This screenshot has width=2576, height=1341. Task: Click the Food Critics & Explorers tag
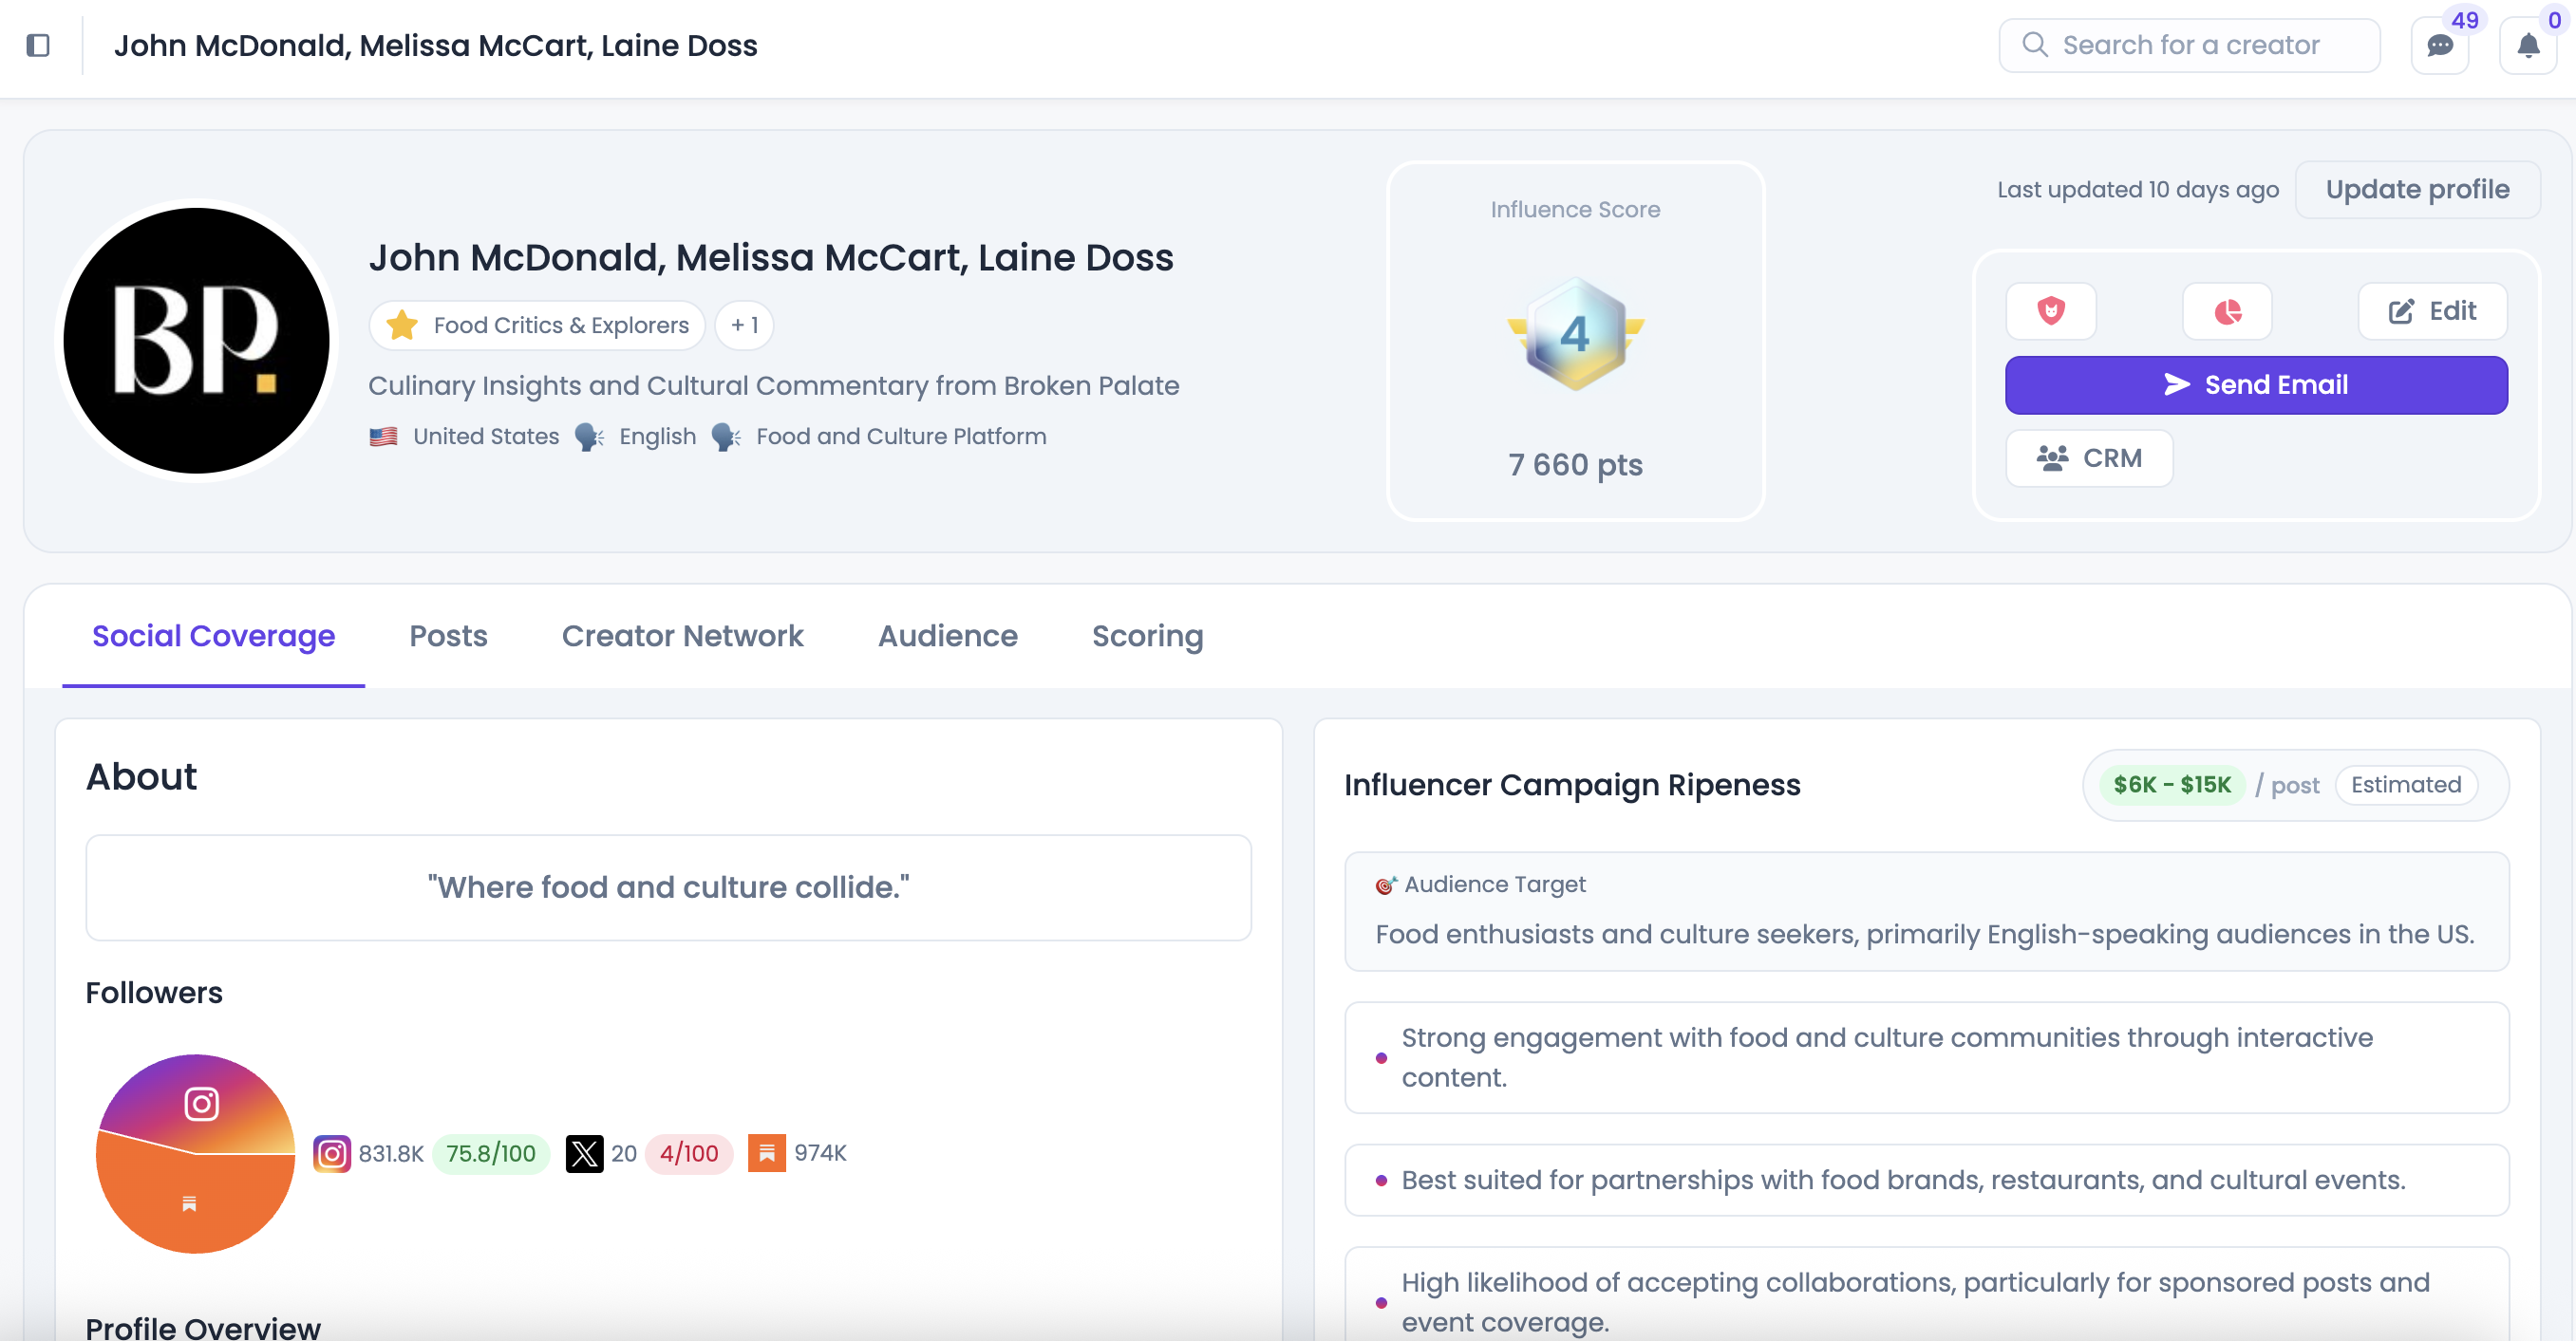[537, 325]
